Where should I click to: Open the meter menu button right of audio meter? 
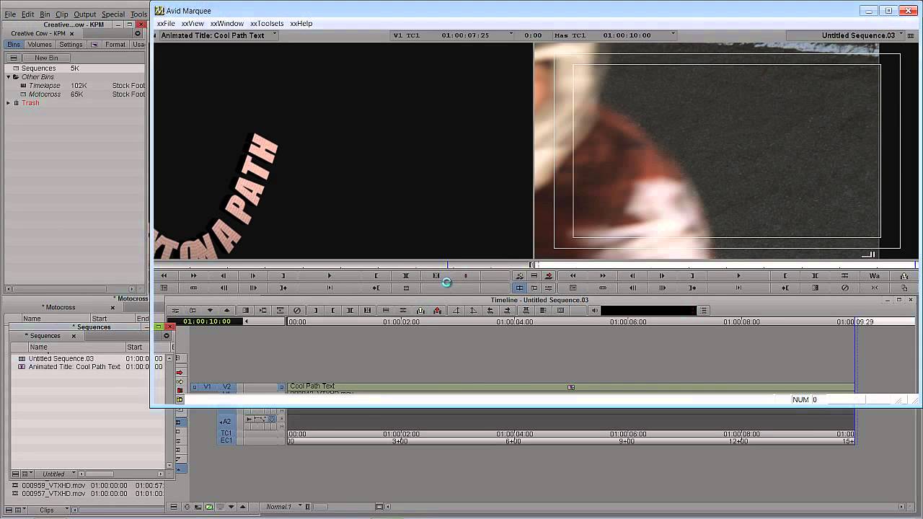(x=703, y=311)
